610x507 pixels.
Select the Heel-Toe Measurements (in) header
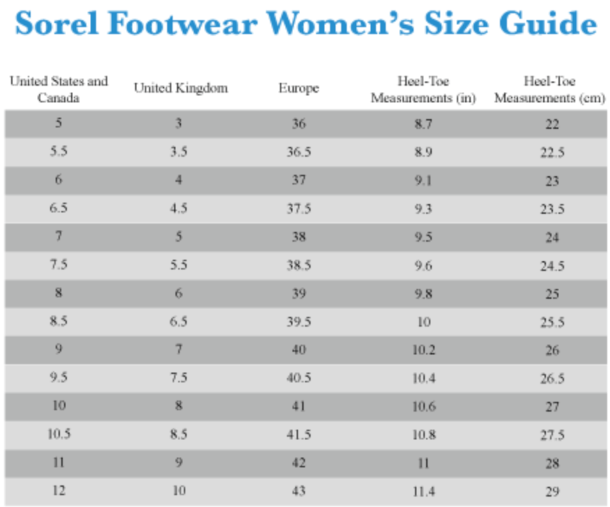point(423,89)
